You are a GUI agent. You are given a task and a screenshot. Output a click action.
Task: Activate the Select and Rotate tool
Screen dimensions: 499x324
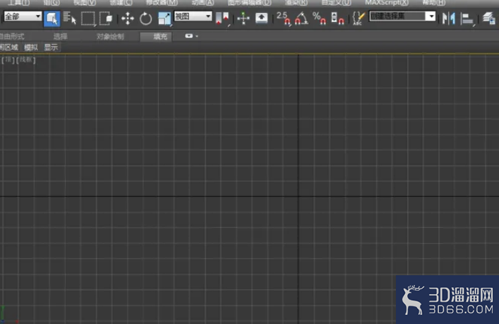(x=146, y=19)
